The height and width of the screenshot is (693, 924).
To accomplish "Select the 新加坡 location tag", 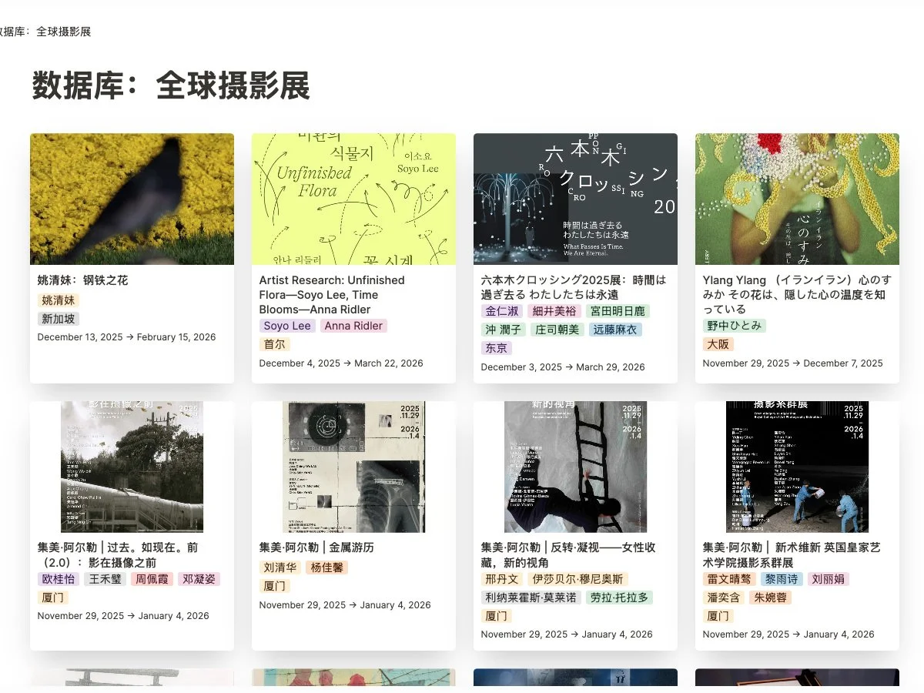I will 59,319.
